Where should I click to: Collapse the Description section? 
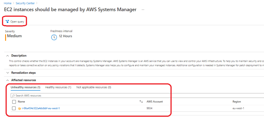(7, 56)
